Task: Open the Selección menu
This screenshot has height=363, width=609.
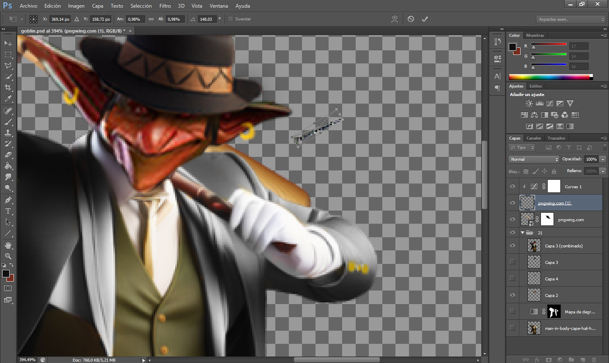Action: pyautogui.click(x=141, y=6)
